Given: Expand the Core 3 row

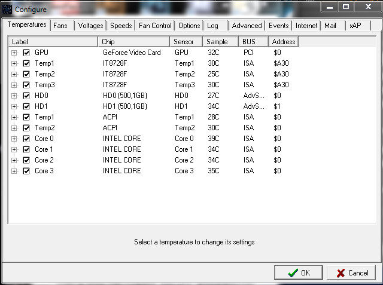Looking at the screenshot, I should 14,171.
